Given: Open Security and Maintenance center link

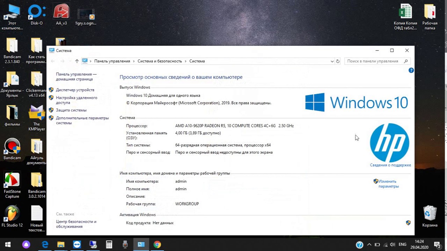Looking at the screenshot, I should [x=76, y=224].
